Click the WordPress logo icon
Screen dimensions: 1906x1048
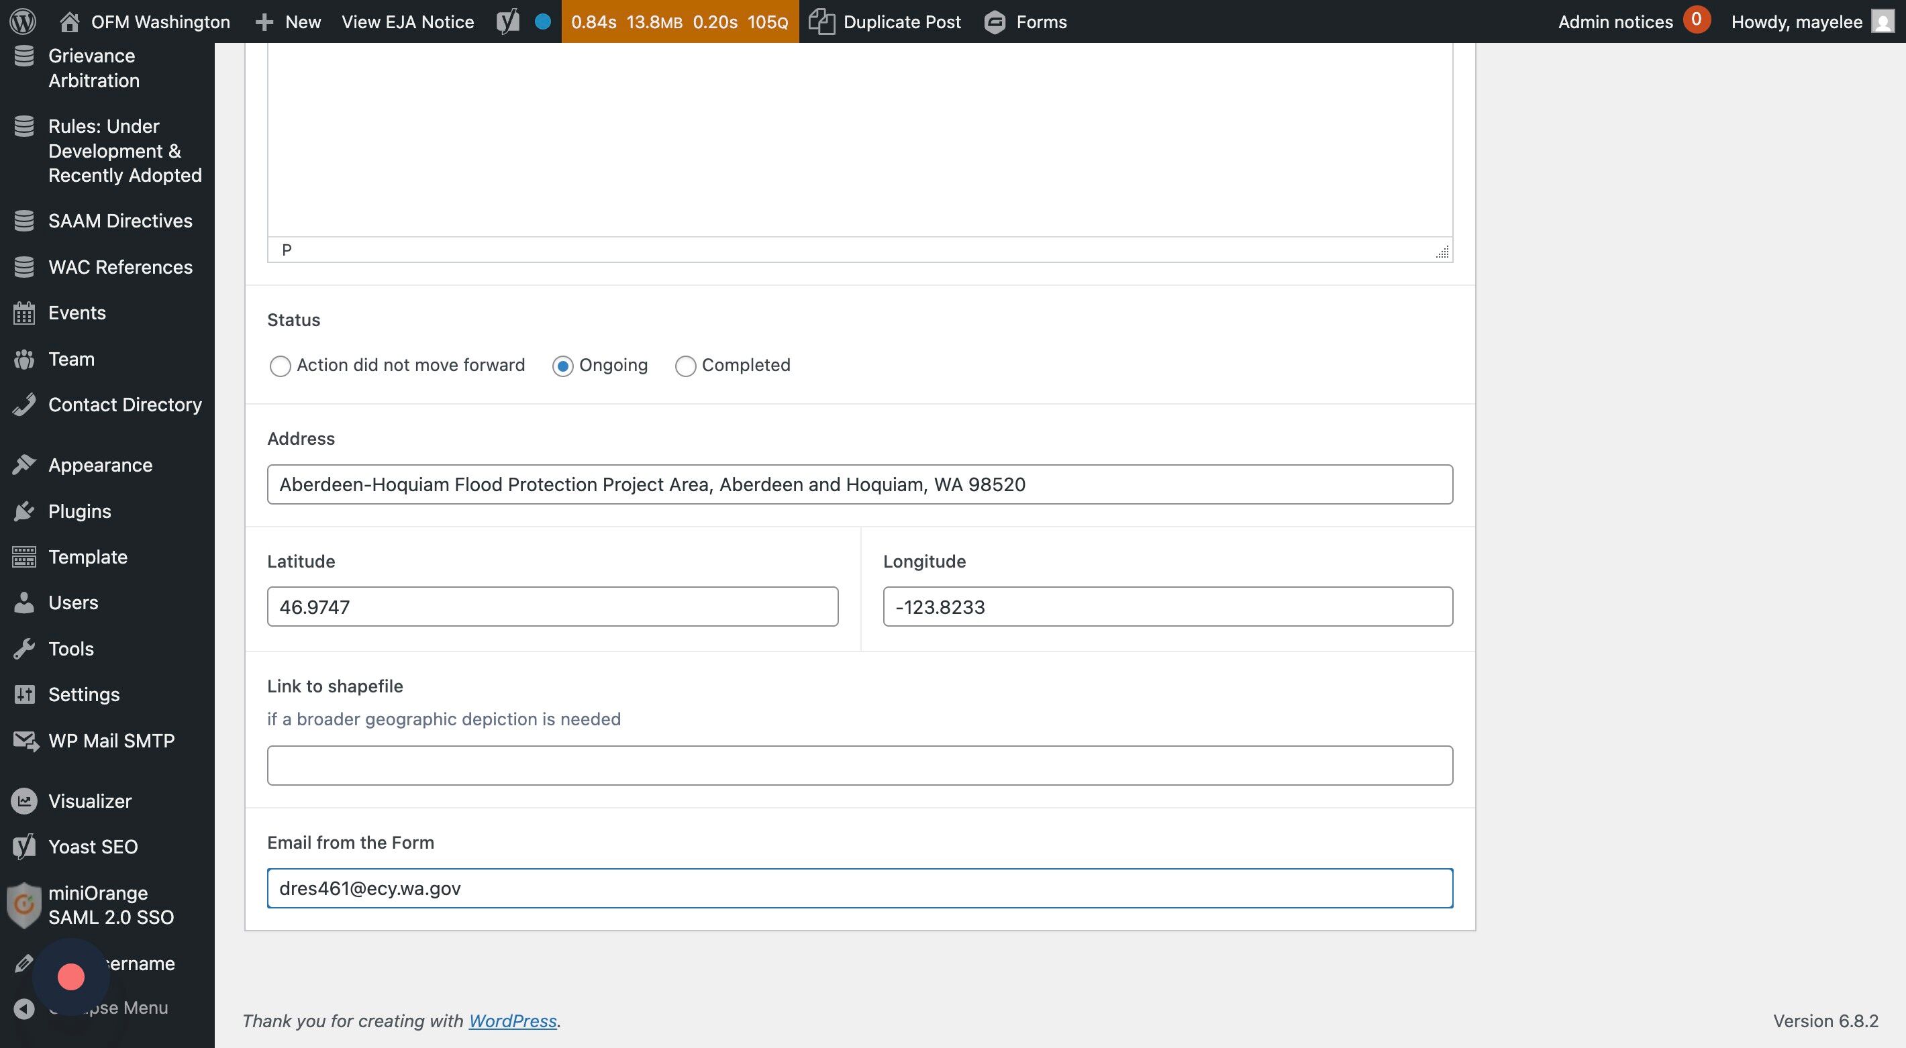tap(22, 21)
